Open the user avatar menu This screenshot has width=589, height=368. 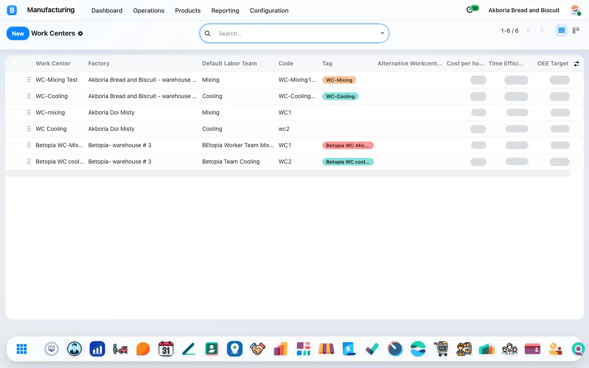click(575, 10)
